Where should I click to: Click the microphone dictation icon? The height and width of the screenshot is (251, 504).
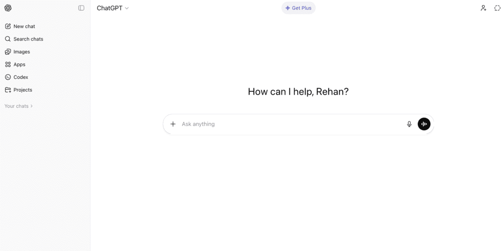point(409,124)
